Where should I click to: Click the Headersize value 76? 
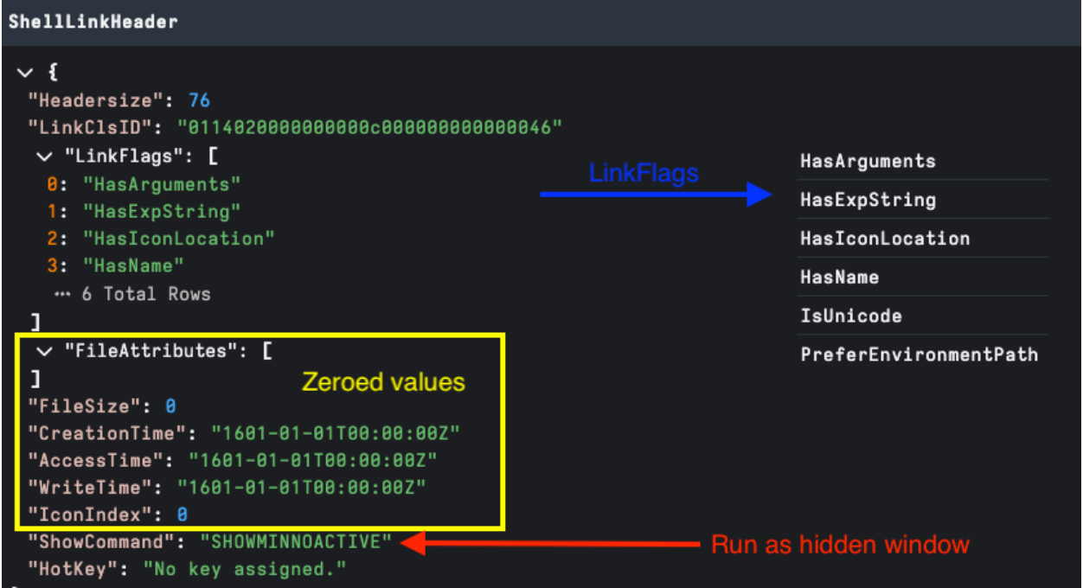click(x=199, y=100)
